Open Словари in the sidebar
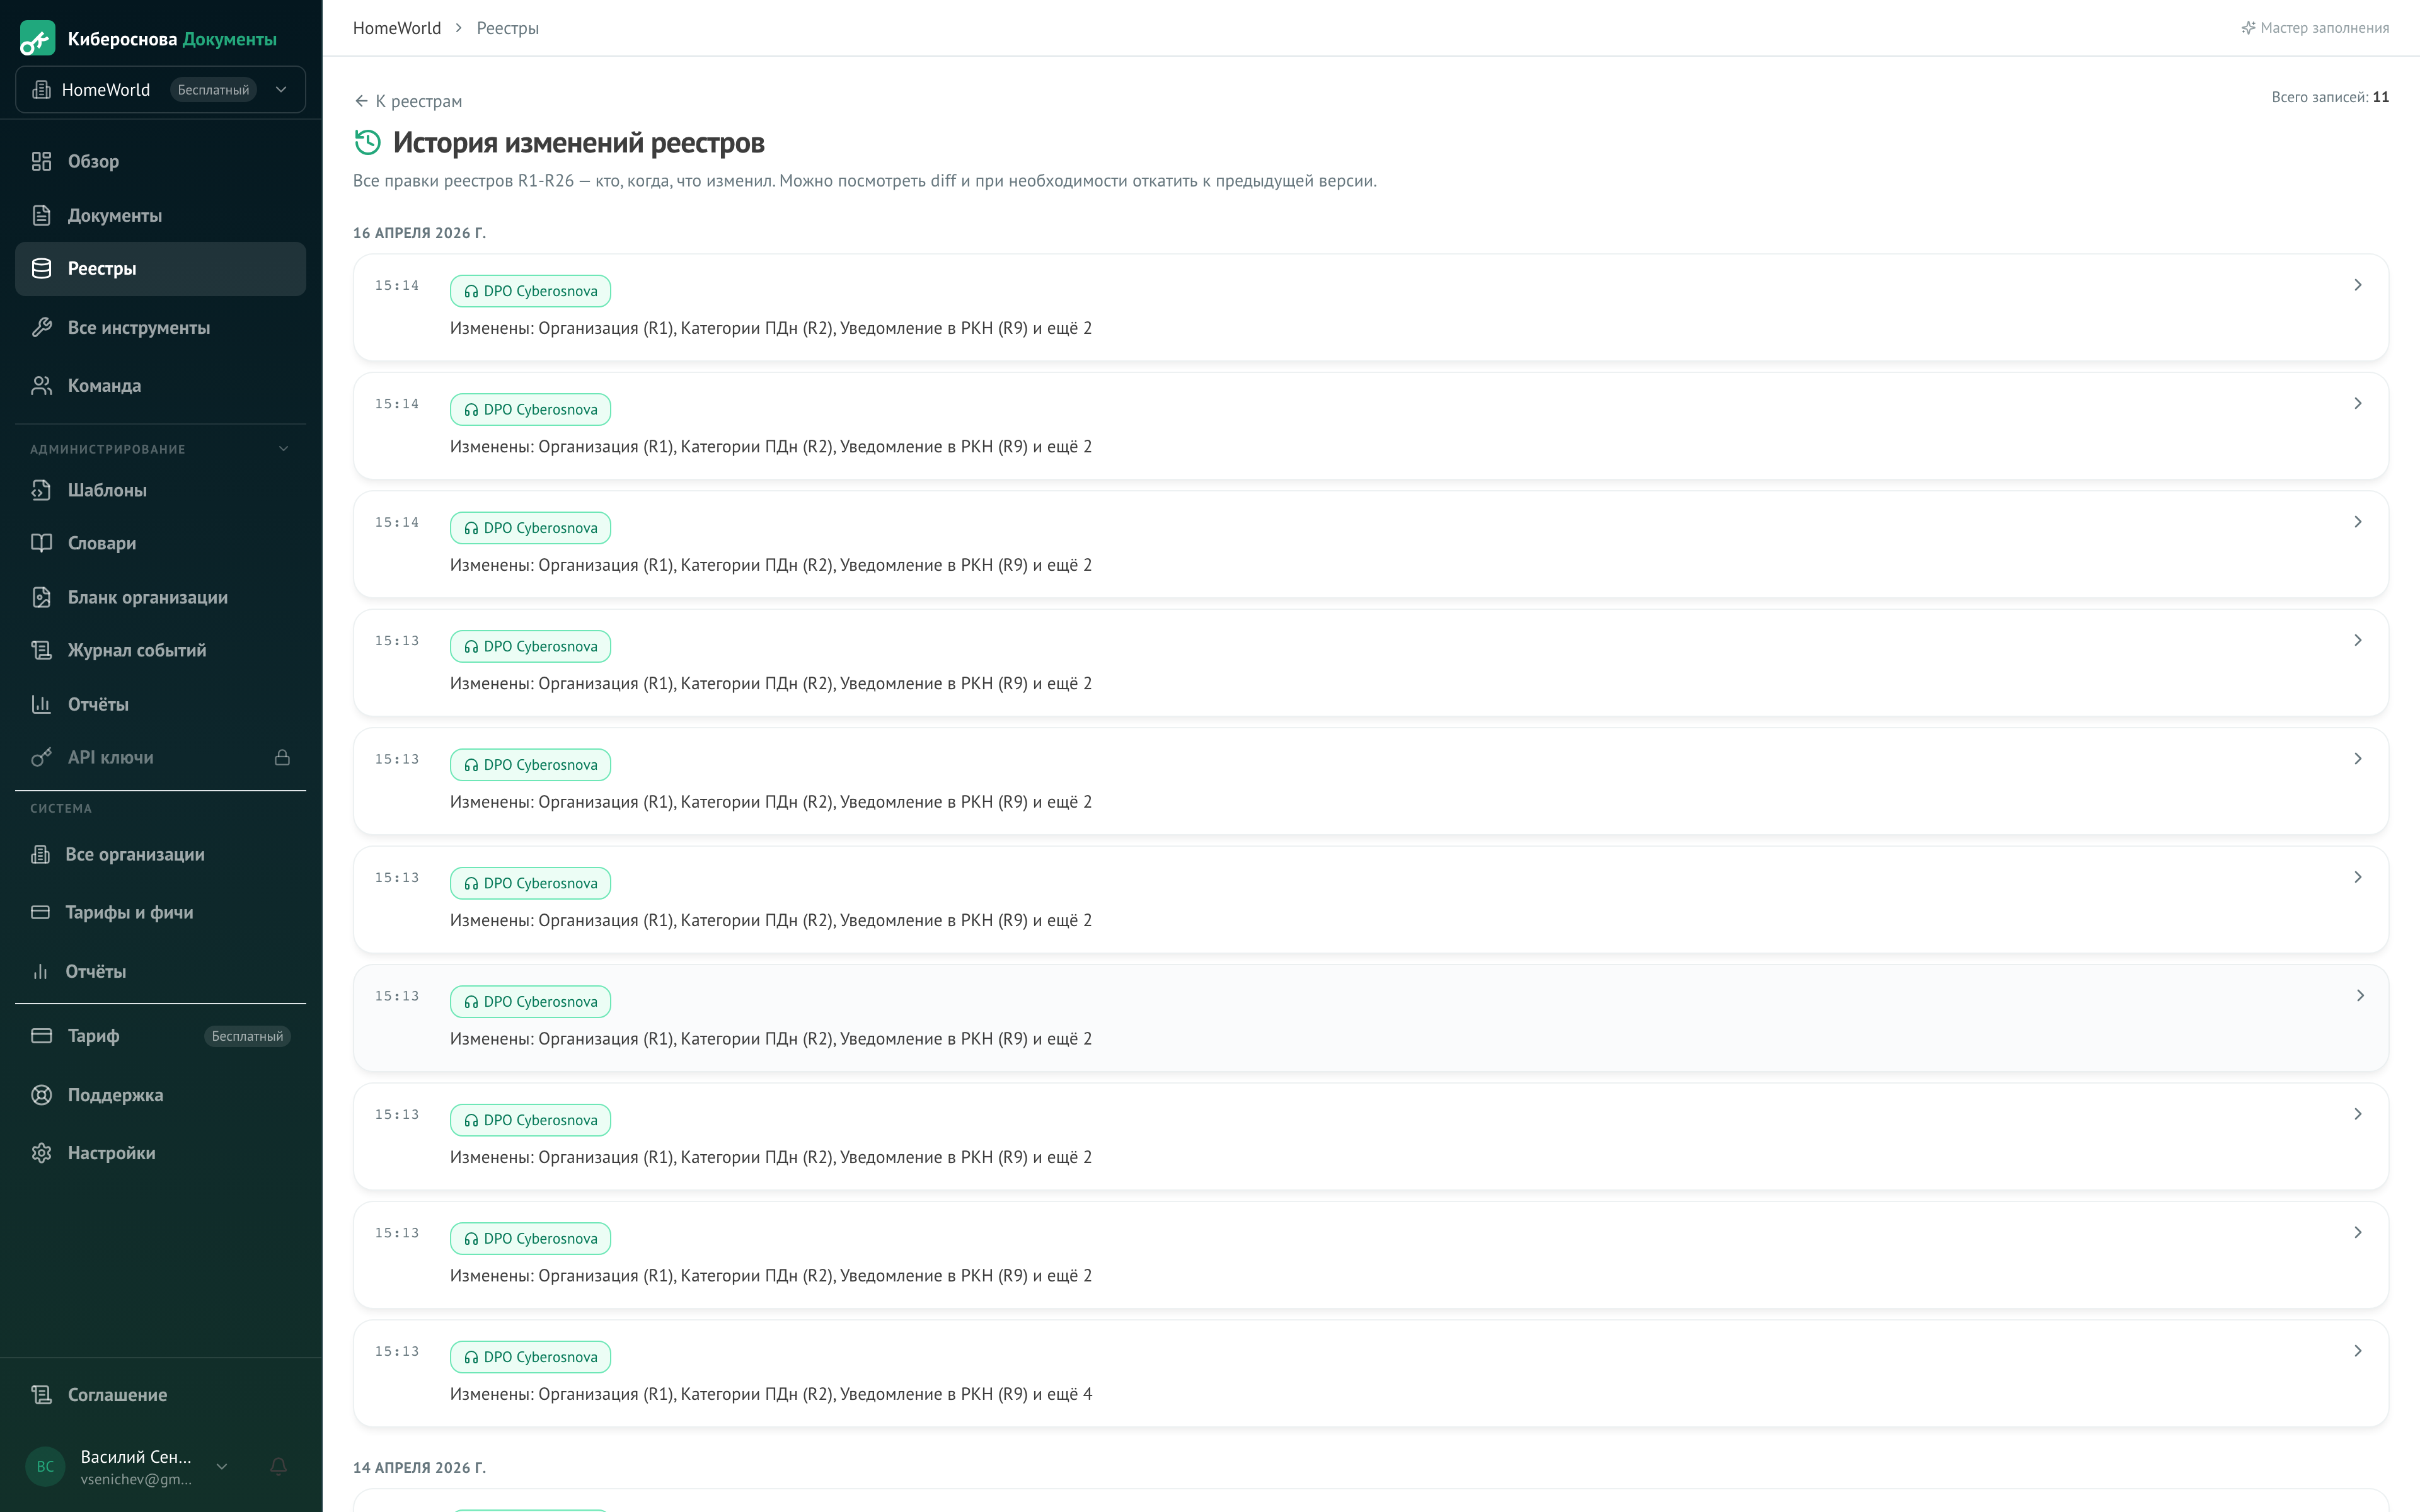This screenshot has width=2420, height=1512. tap(101, 543)
